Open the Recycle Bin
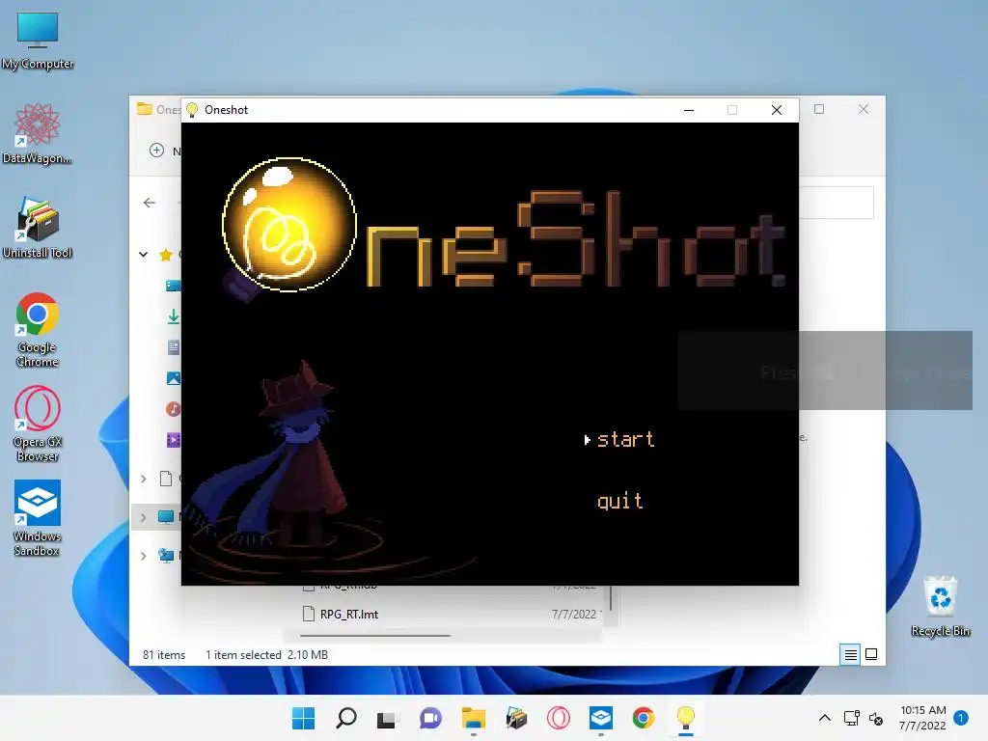 coord(940,606)
